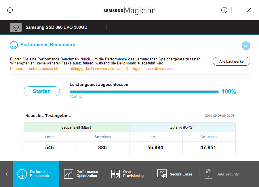This screenshot has height=187, width=259.
Task: Click the elapsed time 00:02:18
Action: [76, 97]
